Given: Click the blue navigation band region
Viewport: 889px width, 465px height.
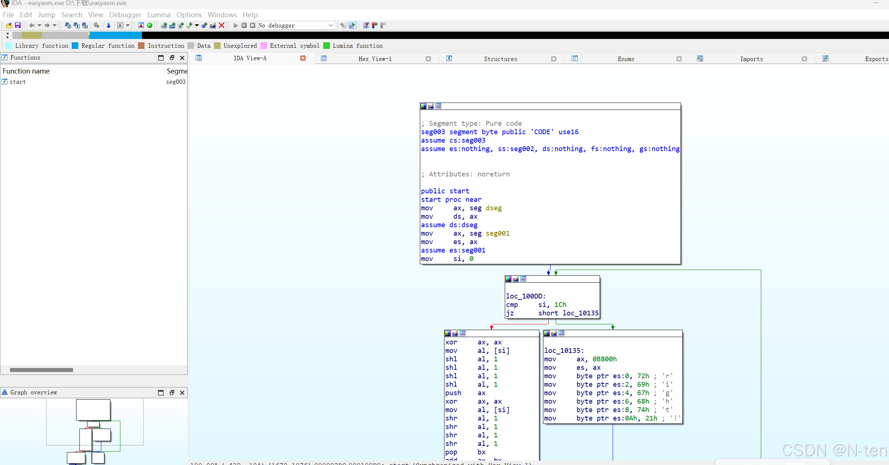Looking at the screenshot, I should (x=115, y=35).
